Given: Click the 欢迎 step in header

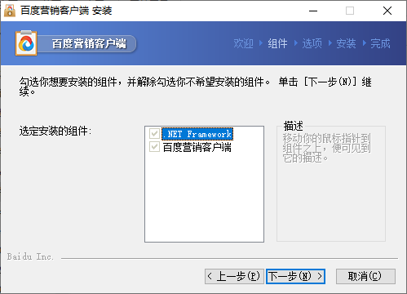Looking at the screenshot, I should click(x=243, y=43).
